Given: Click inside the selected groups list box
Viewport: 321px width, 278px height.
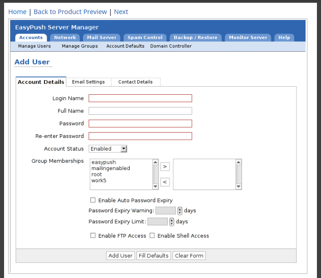Looking at the screenshot, I should coord(204,175).
